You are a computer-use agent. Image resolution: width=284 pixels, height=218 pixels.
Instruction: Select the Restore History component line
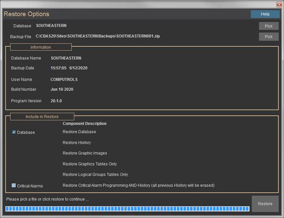[77, 143]
